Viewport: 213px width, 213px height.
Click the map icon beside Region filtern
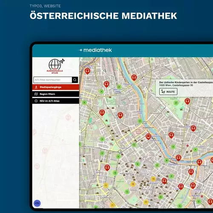pyautogui.click(x=36, y=94)
